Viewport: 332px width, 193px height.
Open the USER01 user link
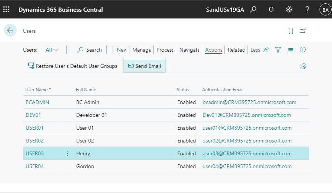pyautogui.click(x=34, y=128)
